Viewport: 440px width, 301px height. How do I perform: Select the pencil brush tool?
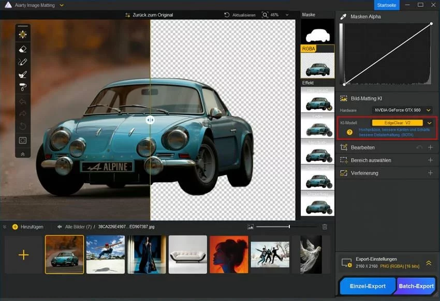pos(23,62)
